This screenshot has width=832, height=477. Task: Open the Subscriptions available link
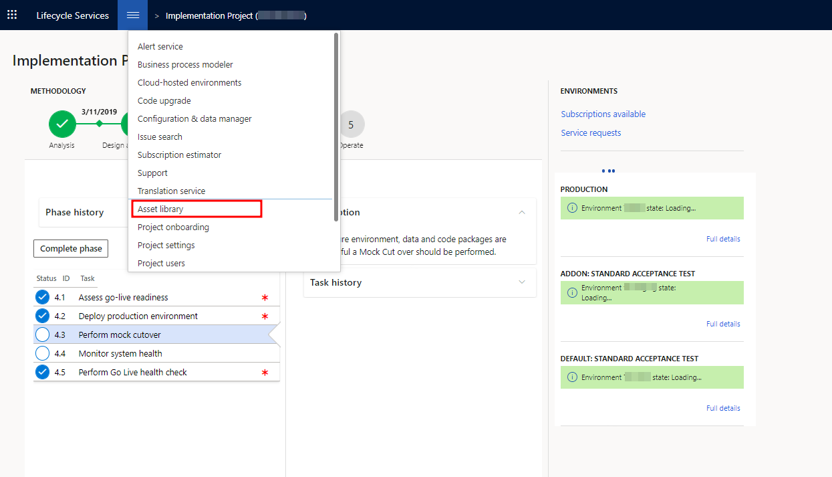tap(603, 114)
